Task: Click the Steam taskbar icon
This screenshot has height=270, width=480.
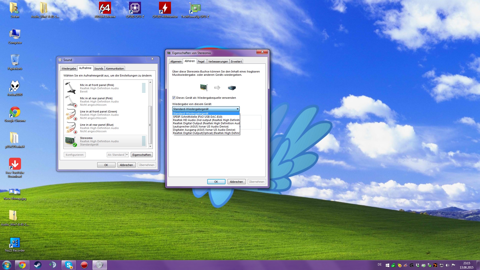Action: click(37, 265)
